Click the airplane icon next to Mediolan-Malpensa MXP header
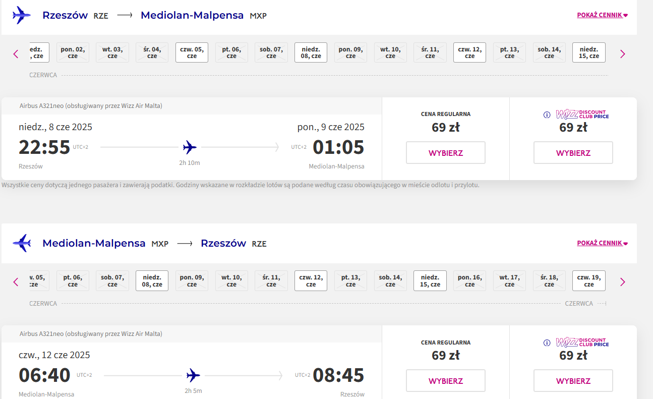This screenshot has width=653, height=399. pos(22,243)
